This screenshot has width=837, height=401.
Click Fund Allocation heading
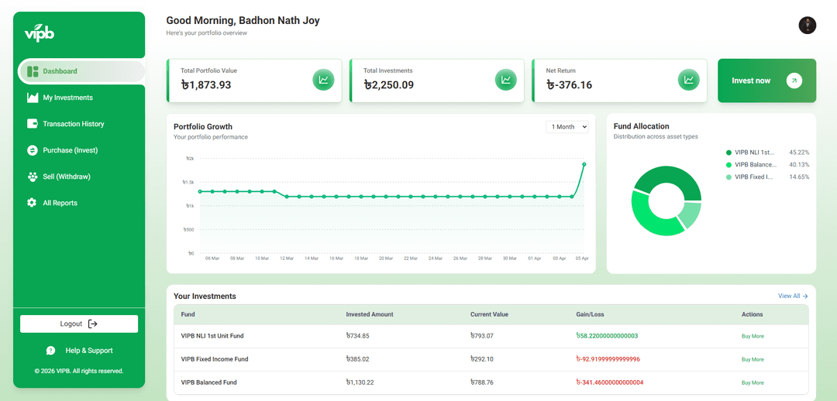click(x=641, y=126)
